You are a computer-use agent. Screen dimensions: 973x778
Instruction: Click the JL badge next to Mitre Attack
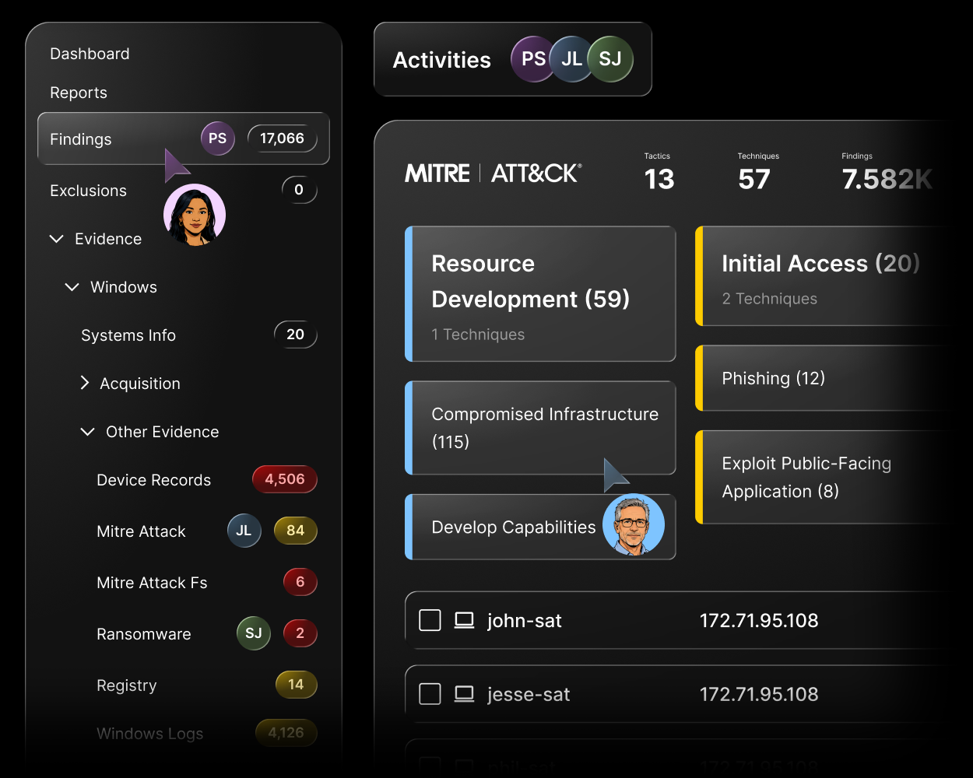tap(244, 531)
